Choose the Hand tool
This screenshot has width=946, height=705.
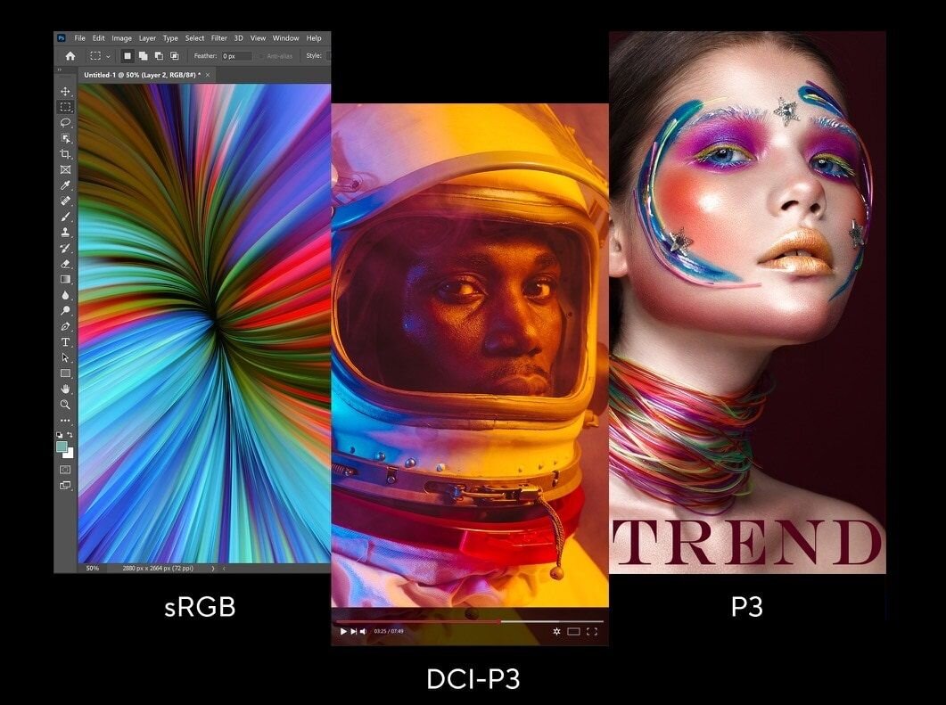coord(65,389)
